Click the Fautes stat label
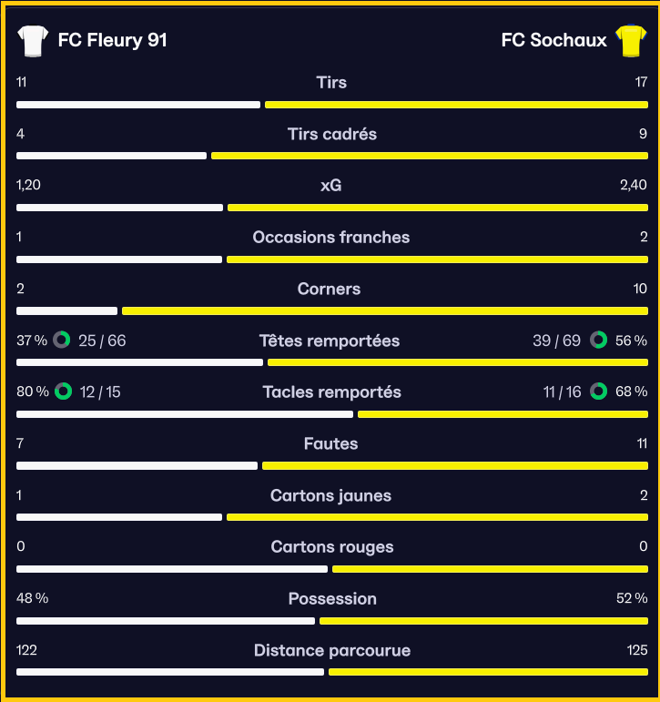This screenshot has height=702, width=660. [x=330, y=443]
